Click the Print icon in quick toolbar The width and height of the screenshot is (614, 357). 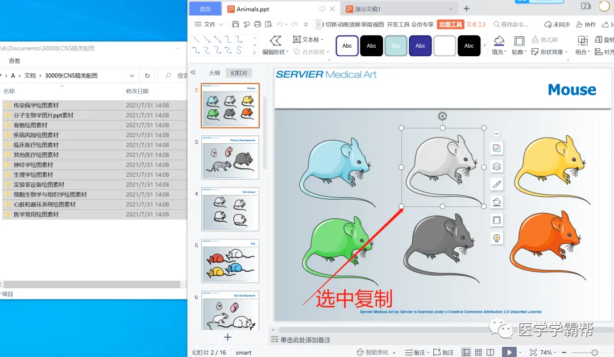[x=258, y=24]
